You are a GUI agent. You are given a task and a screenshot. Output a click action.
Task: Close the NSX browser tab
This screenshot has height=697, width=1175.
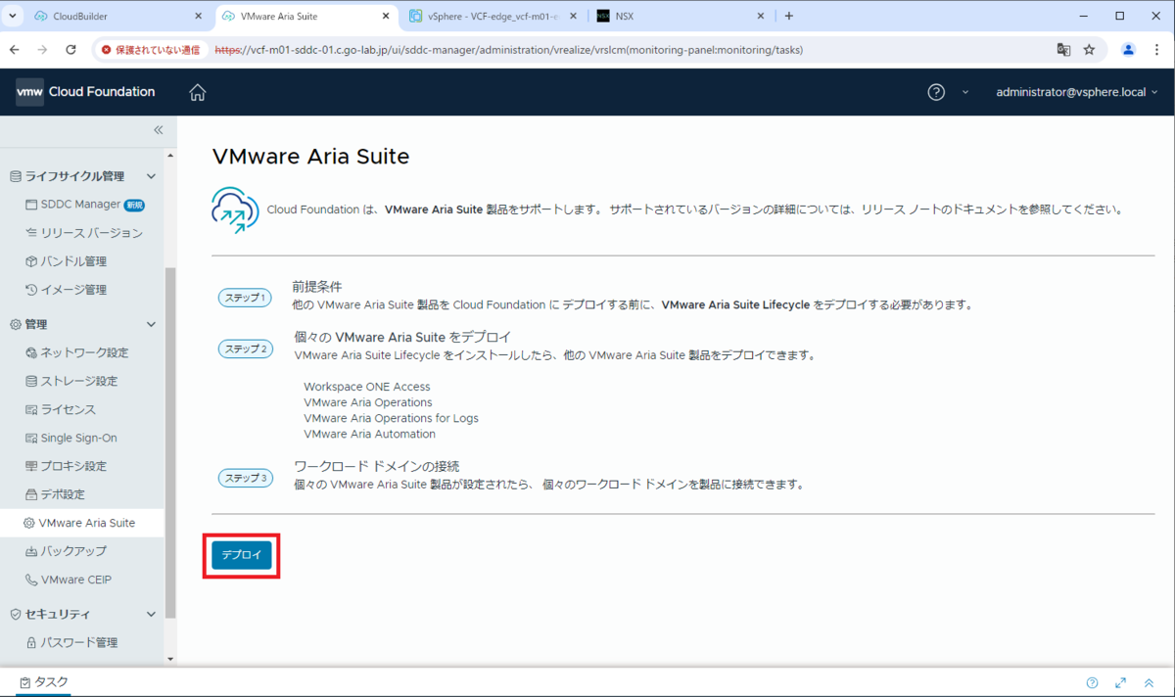point(761,16)
